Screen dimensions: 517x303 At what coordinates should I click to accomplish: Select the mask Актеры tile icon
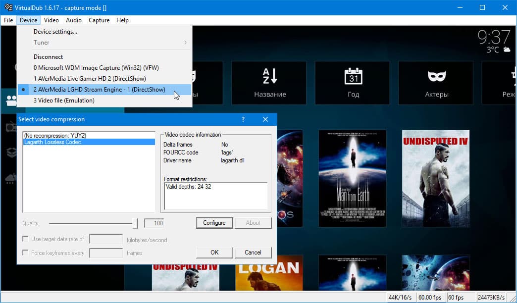pos(437,76)
